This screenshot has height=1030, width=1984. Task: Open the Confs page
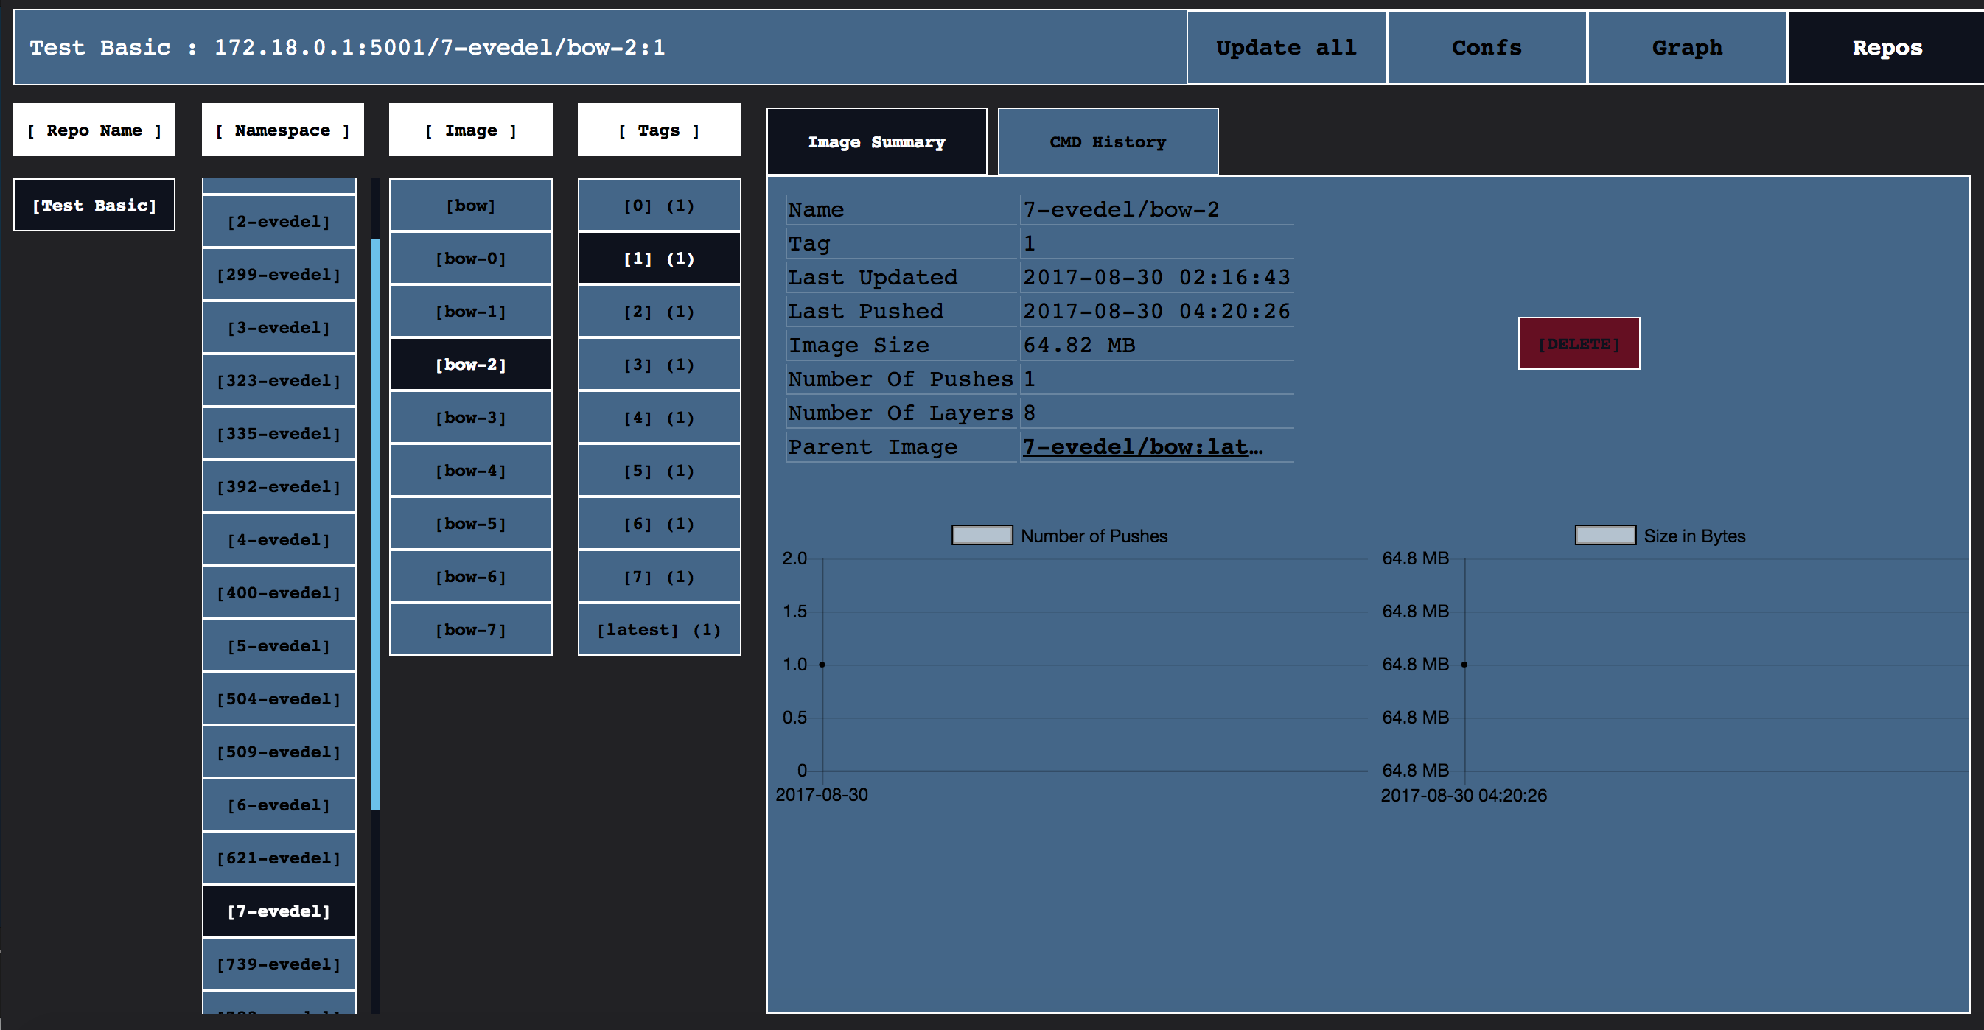(x=1486, y=48)
